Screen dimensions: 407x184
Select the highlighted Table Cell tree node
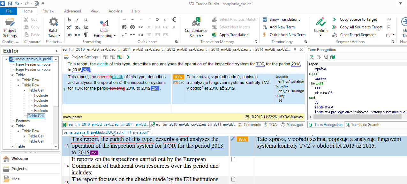coord(36,116)
